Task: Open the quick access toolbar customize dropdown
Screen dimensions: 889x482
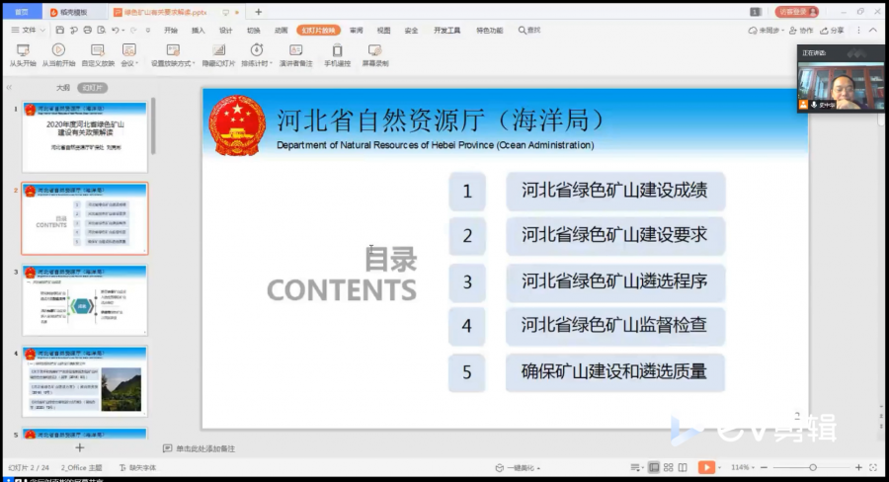Action: click(148, 30)
